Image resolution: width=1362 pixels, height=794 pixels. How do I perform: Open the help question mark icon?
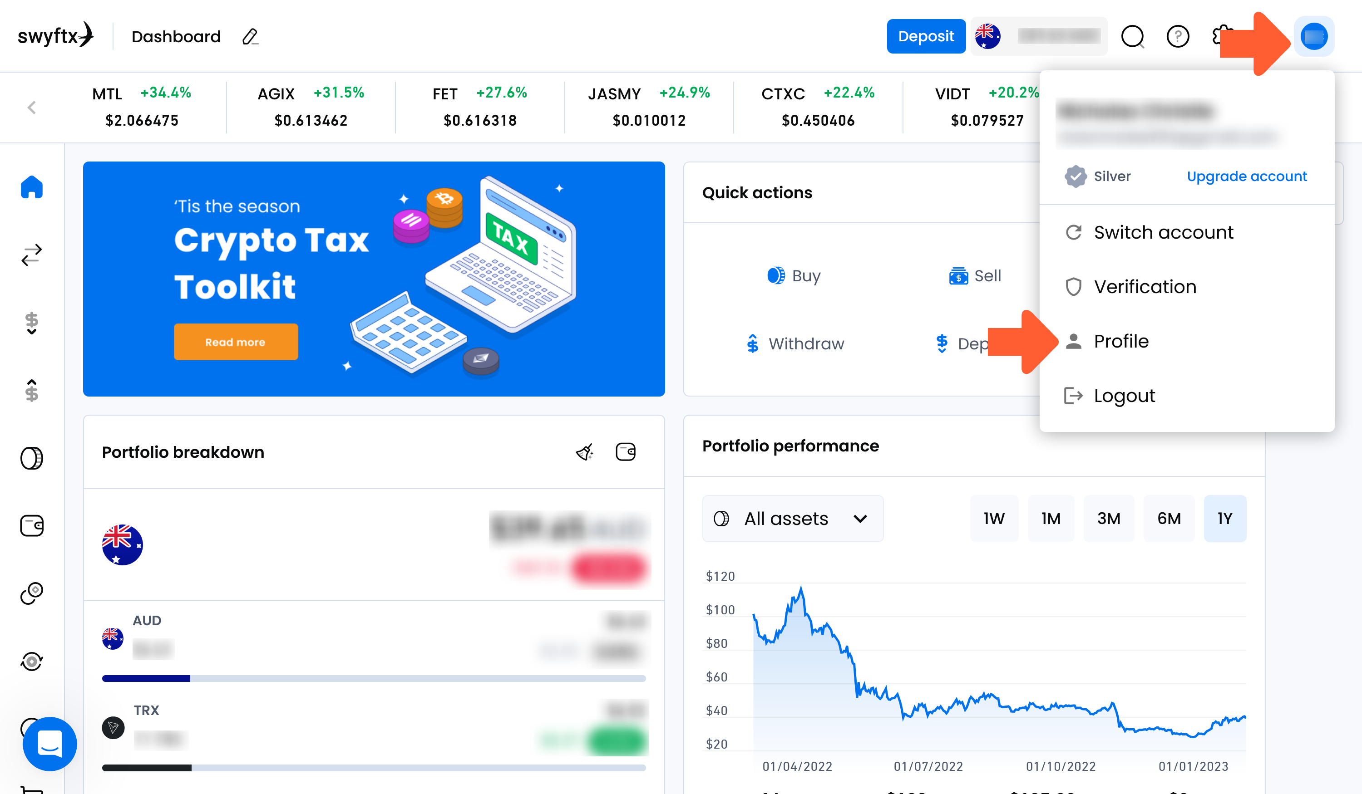(x=1178, y=37)
